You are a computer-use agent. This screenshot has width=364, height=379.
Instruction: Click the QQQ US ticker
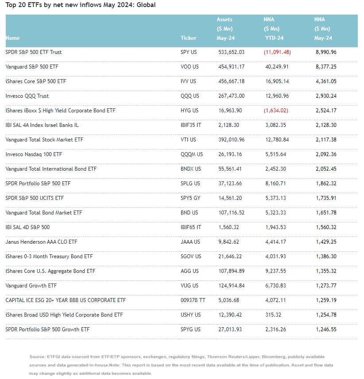tap(190, 96)
